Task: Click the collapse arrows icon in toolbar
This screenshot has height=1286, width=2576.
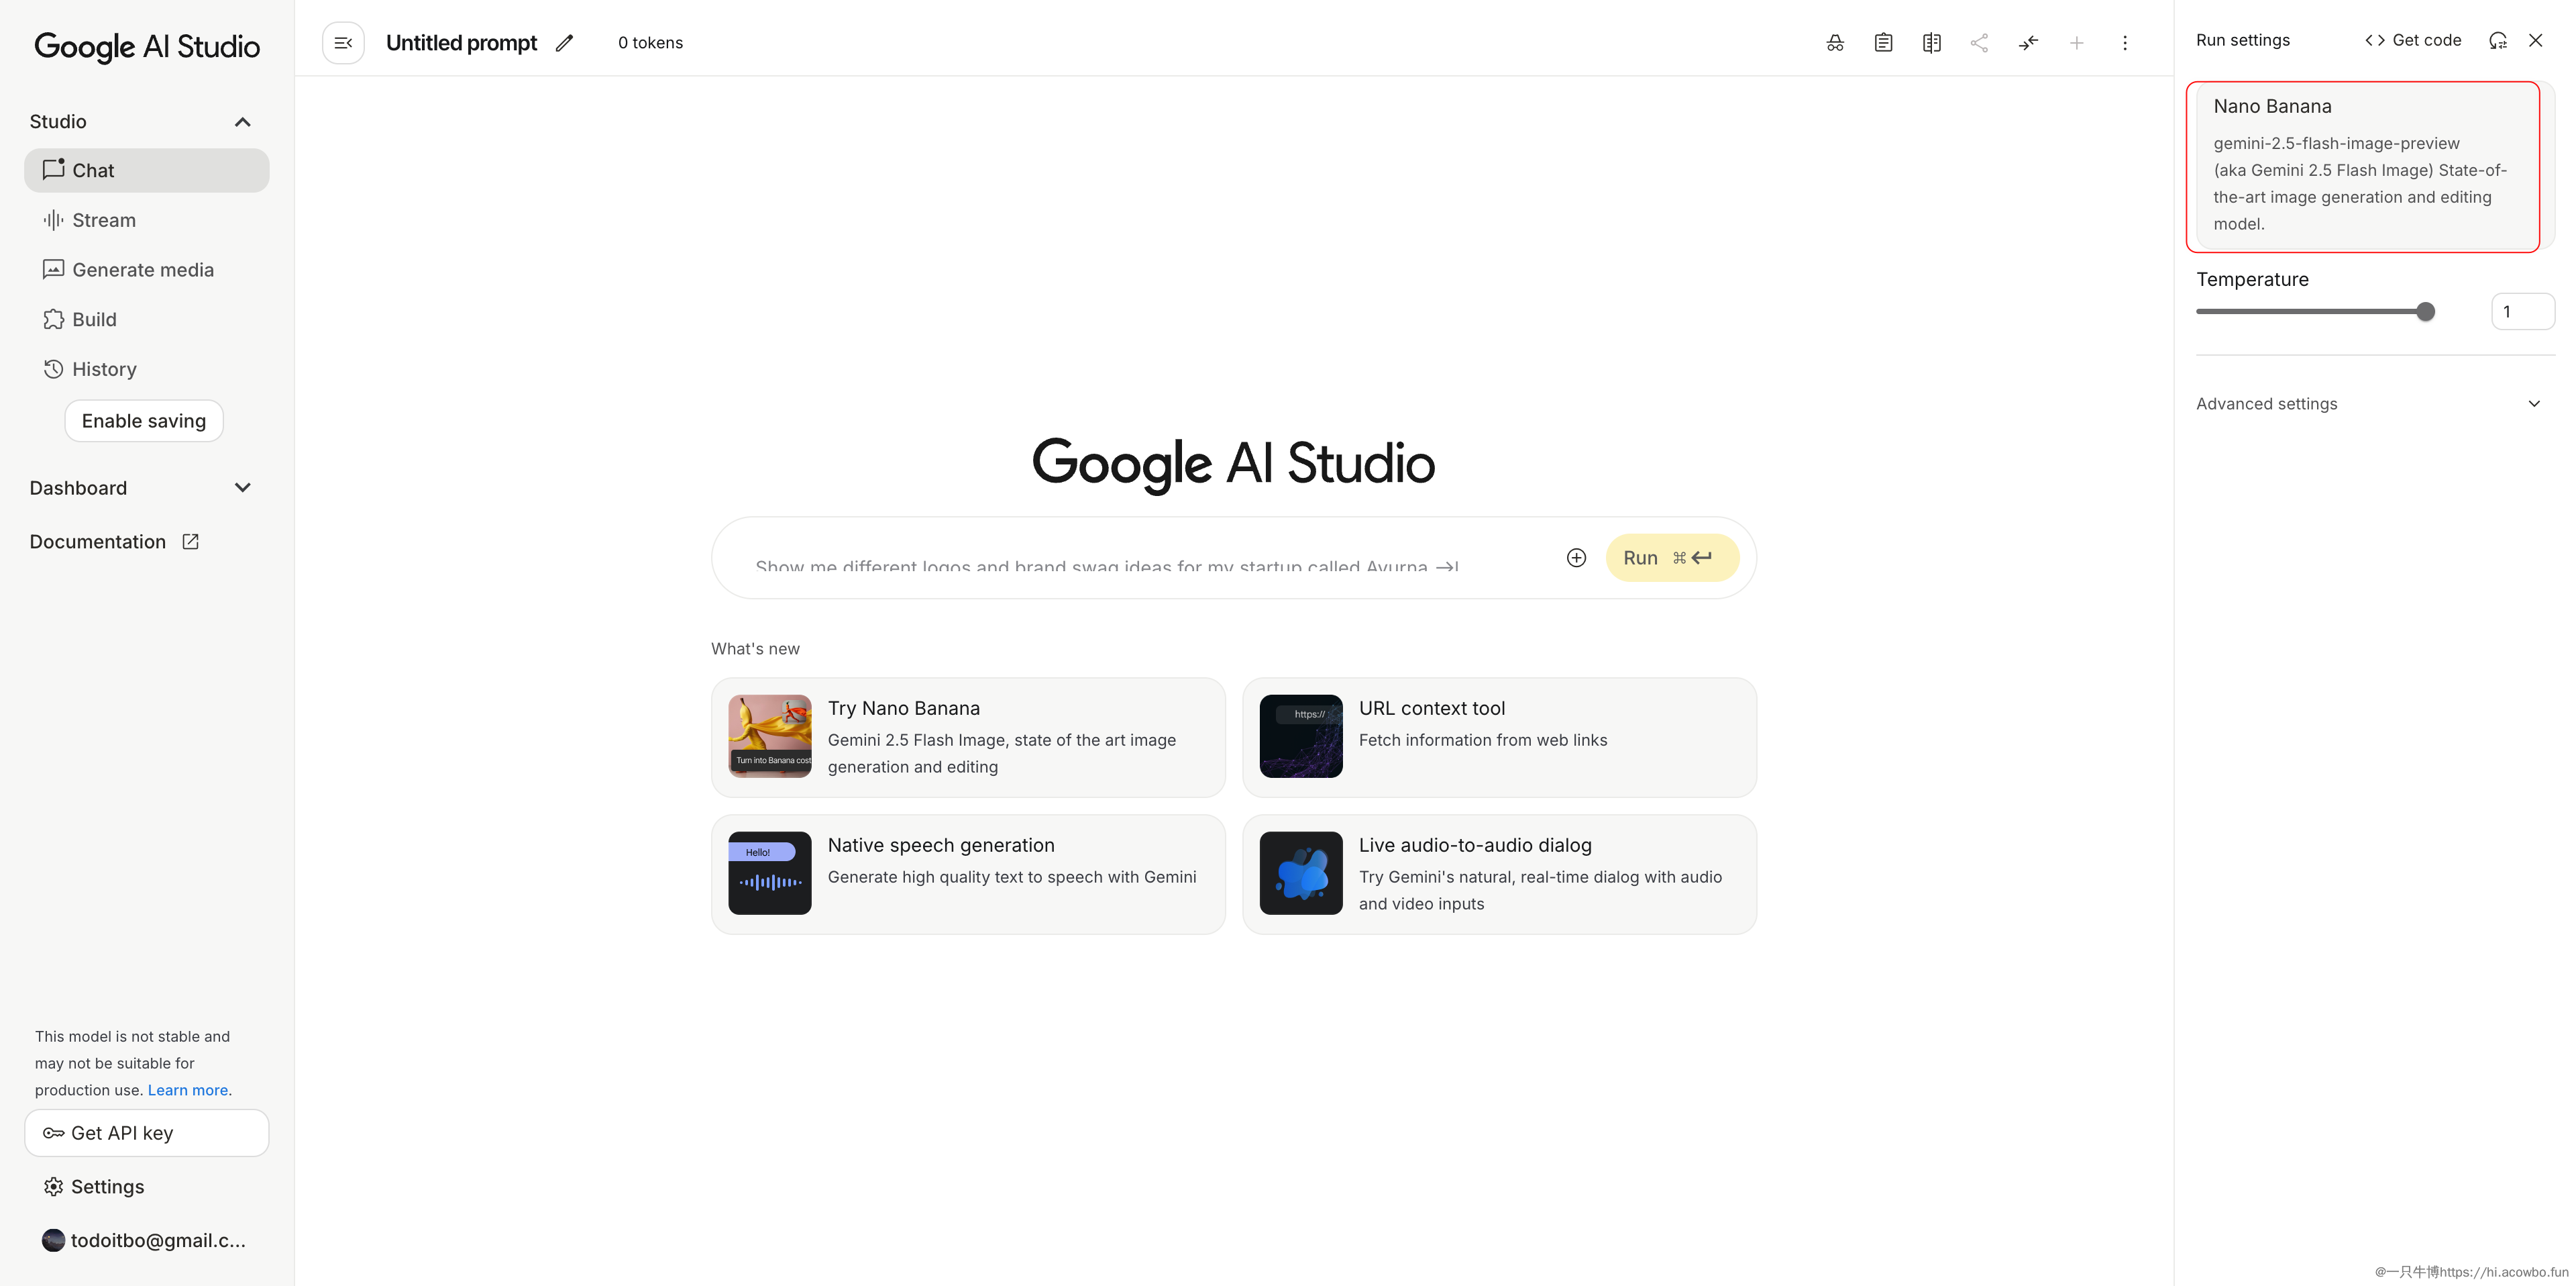Action: tap(2028, 43)
